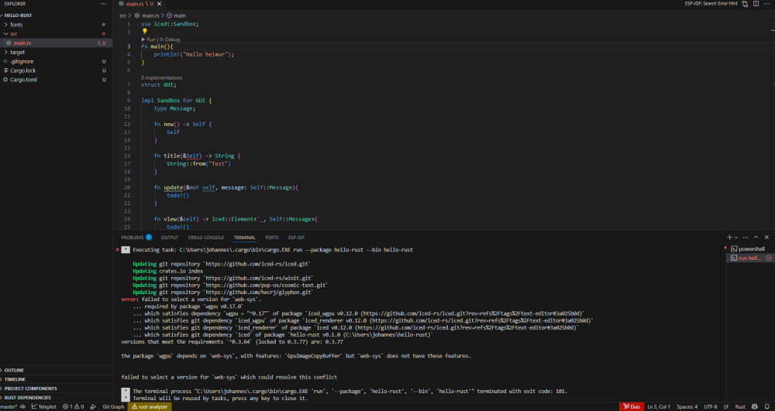The image size is (775, 411).
Task: Click the src breadcrumb segment
Action: pos(123,15)
